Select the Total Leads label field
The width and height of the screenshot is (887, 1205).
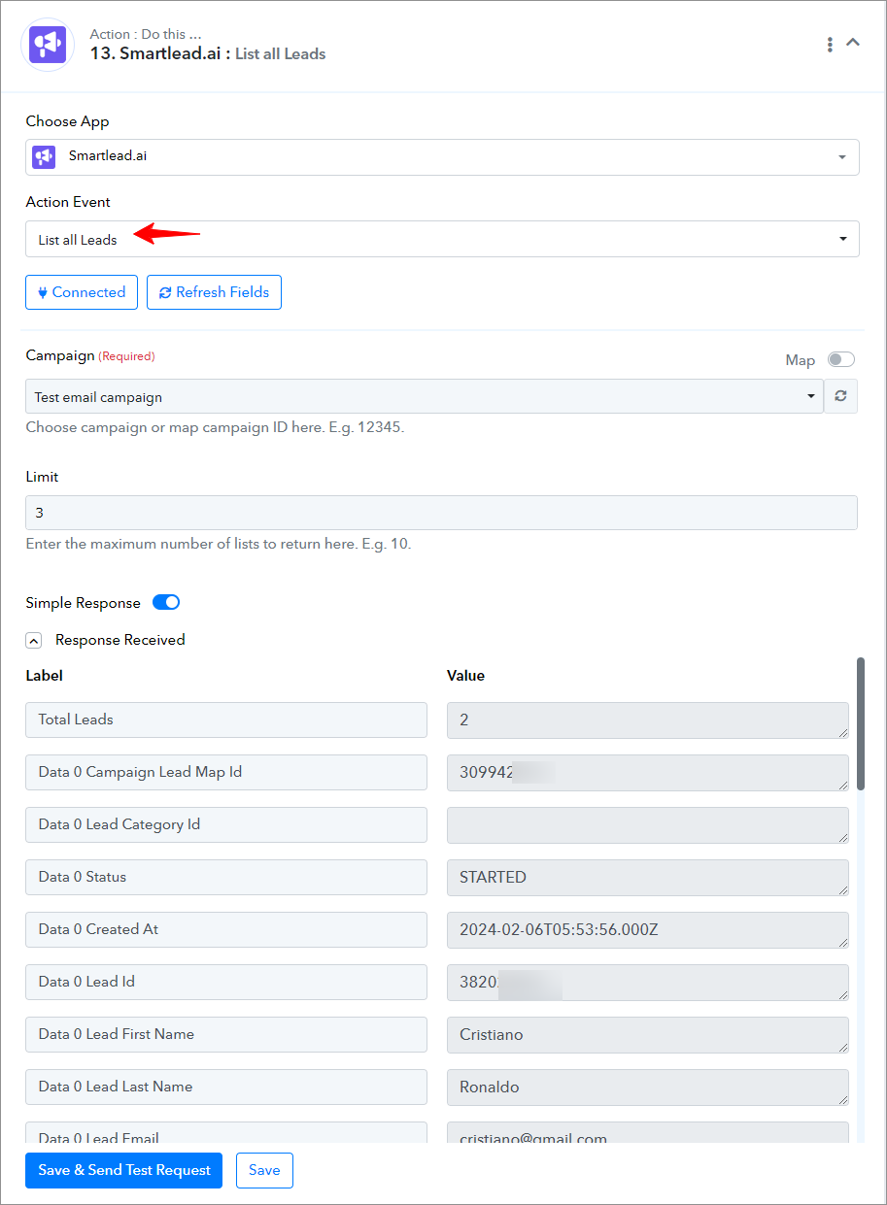click(226, 720)
